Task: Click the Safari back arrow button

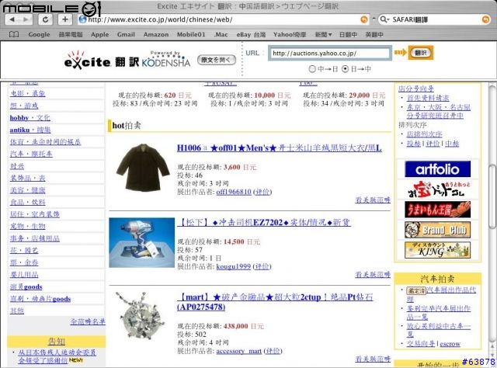Action: 12,19
